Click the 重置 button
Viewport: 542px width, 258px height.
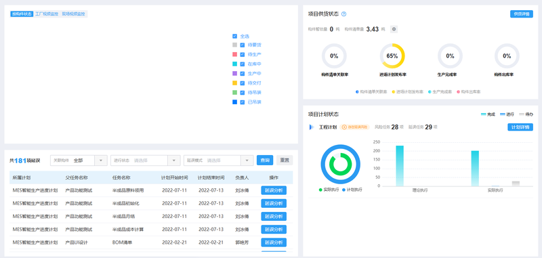tap(285, 160)
